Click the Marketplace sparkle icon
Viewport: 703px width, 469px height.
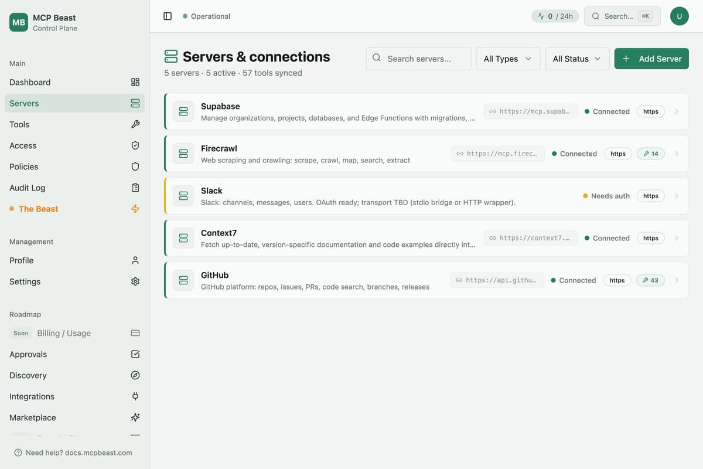(135, 417)
